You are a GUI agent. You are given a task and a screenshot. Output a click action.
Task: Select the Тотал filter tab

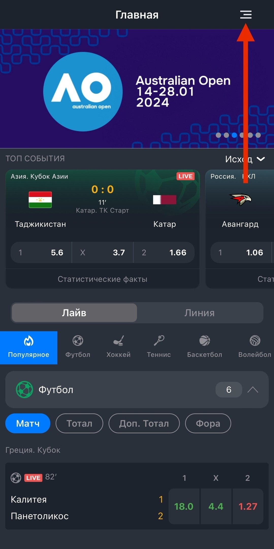coord(79,423)
